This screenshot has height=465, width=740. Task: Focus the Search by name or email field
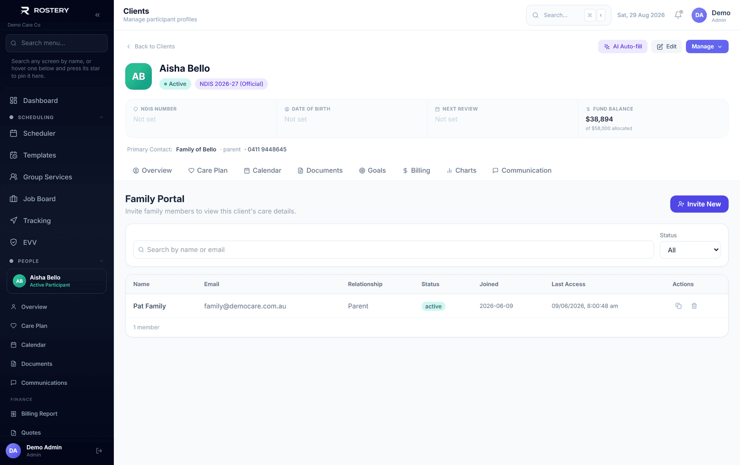coord(393,250)
